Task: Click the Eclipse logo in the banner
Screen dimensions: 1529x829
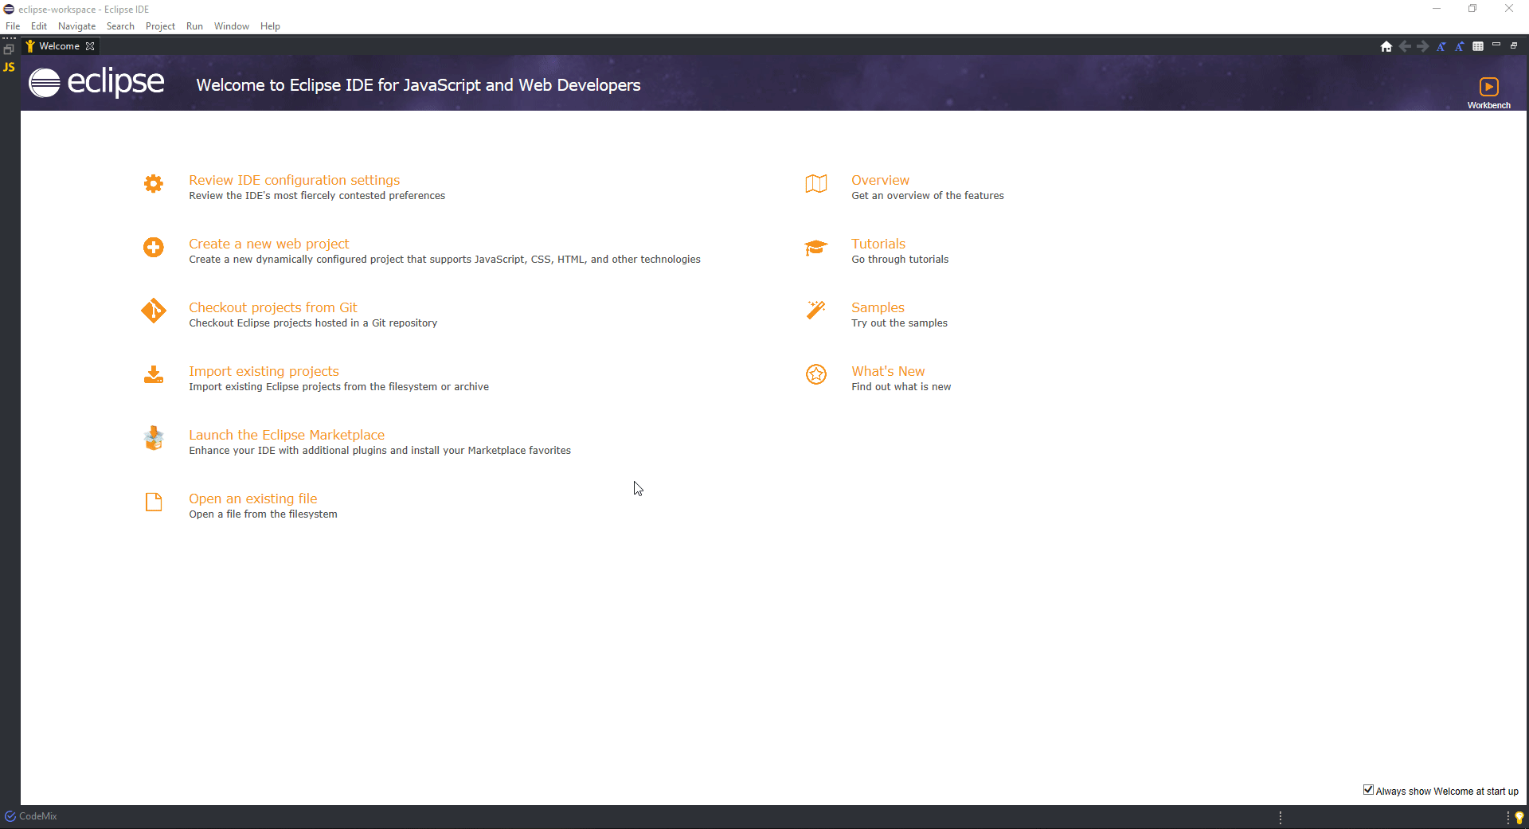Action: click(96, 82)
